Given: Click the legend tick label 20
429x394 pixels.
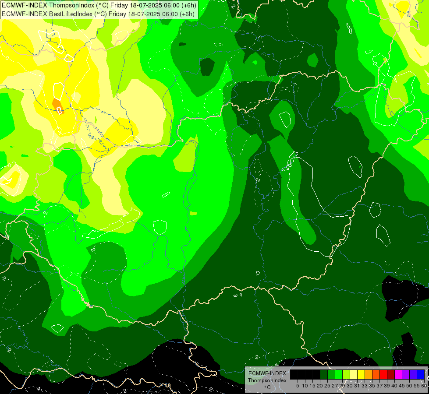Looking at the screenshot, I should [x=320, y=386].
